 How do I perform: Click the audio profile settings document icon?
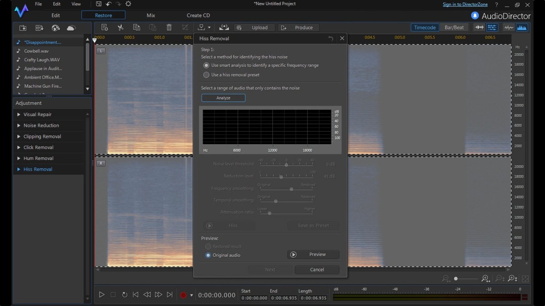[x=105, y=28]
